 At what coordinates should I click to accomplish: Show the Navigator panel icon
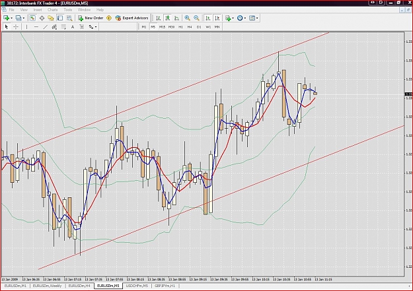click(51, 18)
